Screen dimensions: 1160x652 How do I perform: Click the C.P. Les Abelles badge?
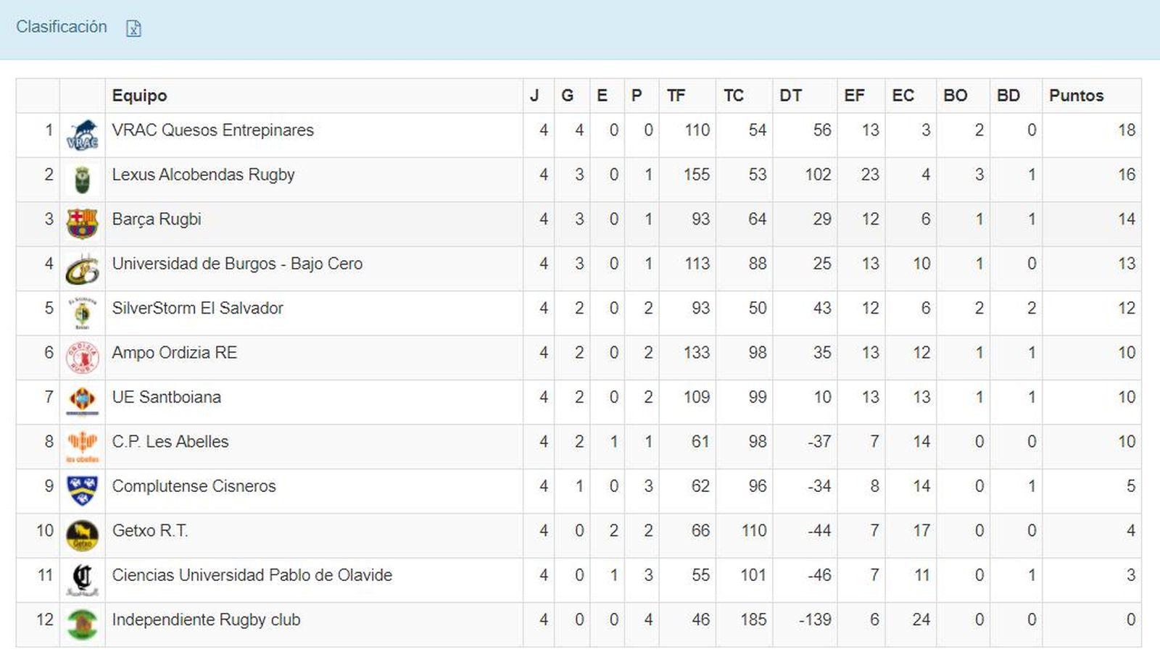[83, 446]
